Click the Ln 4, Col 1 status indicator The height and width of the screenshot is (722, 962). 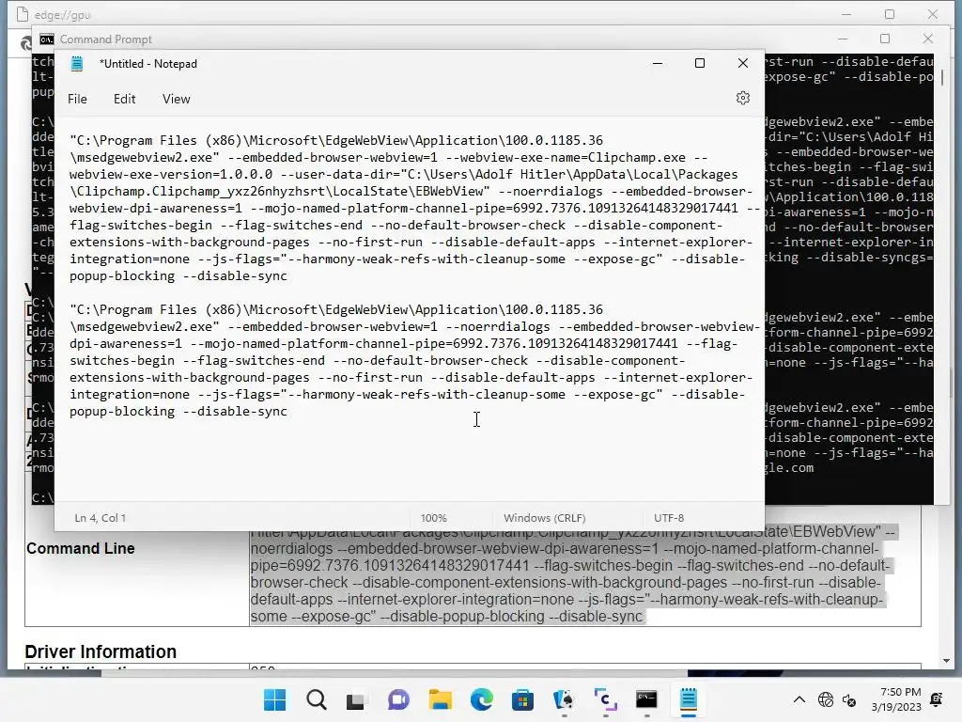[100, 518]
